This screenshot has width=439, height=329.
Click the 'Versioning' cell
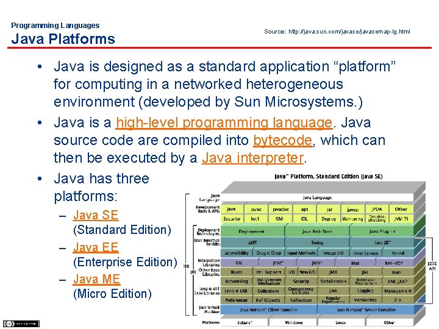[x=365, y=300]
